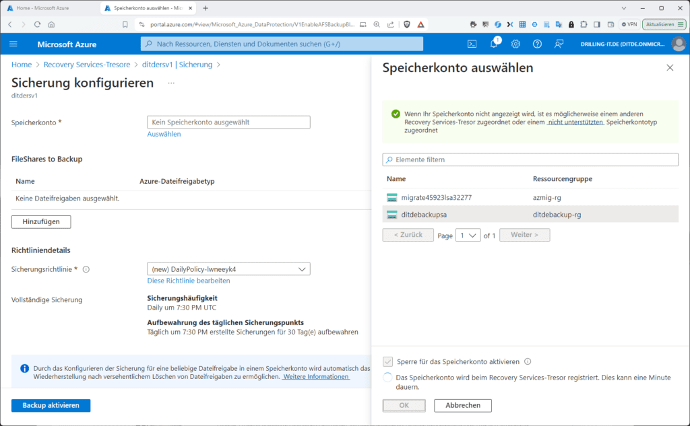Screen dimensions: 690x426
Task: Open the Brave Shields icon
Action: [x=407, y=25]
